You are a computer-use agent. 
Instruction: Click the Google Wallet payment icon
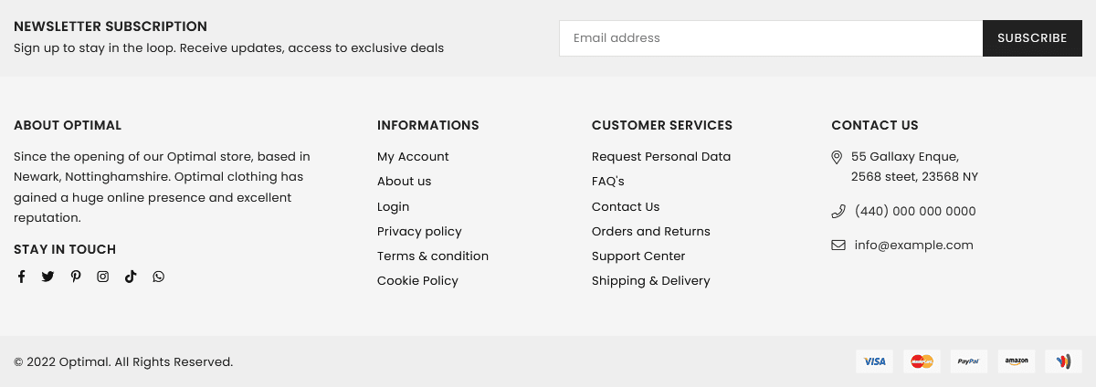[x=1063, y=361]
